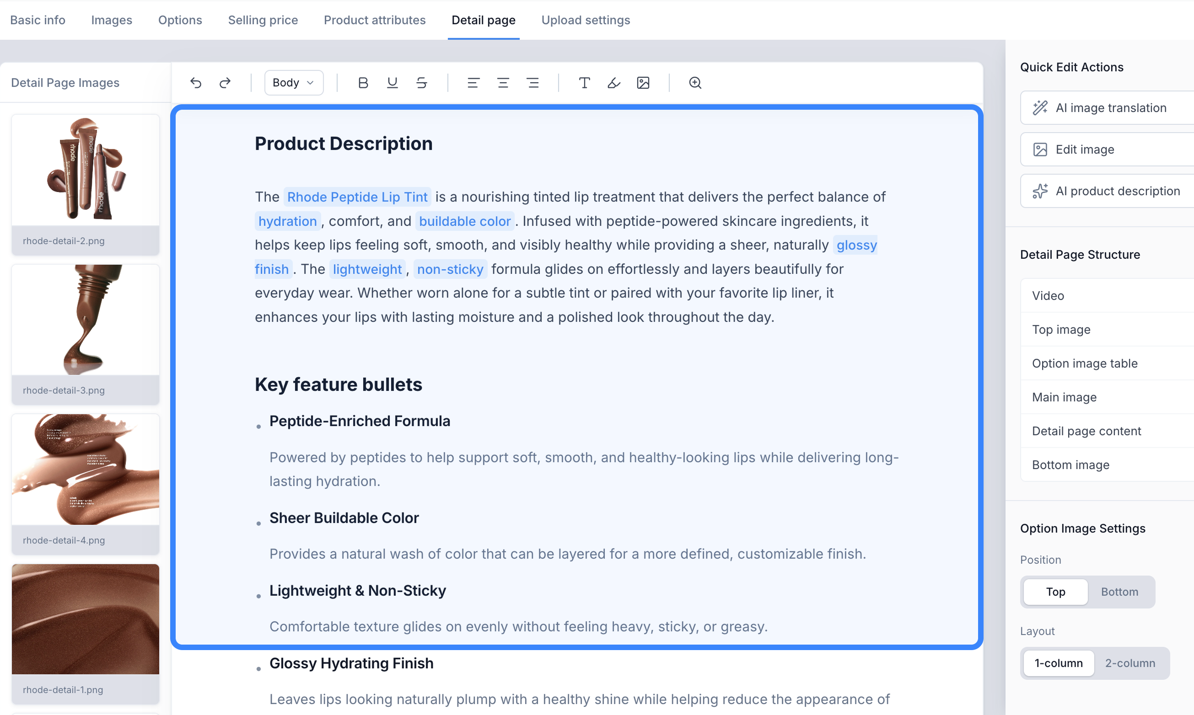
Task: Choose the 2-column layout
Action: point(1130,663)
